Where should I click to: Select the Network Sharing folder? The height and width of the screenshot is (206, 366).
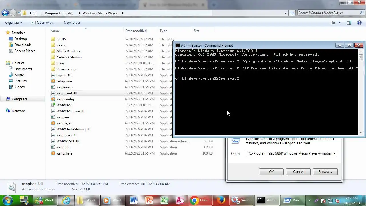click(x=69, y=57)
